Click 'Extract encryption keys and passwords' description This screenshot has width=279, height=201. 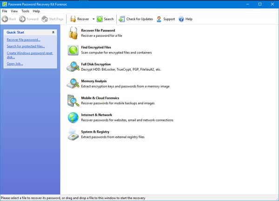pos(125,87)
